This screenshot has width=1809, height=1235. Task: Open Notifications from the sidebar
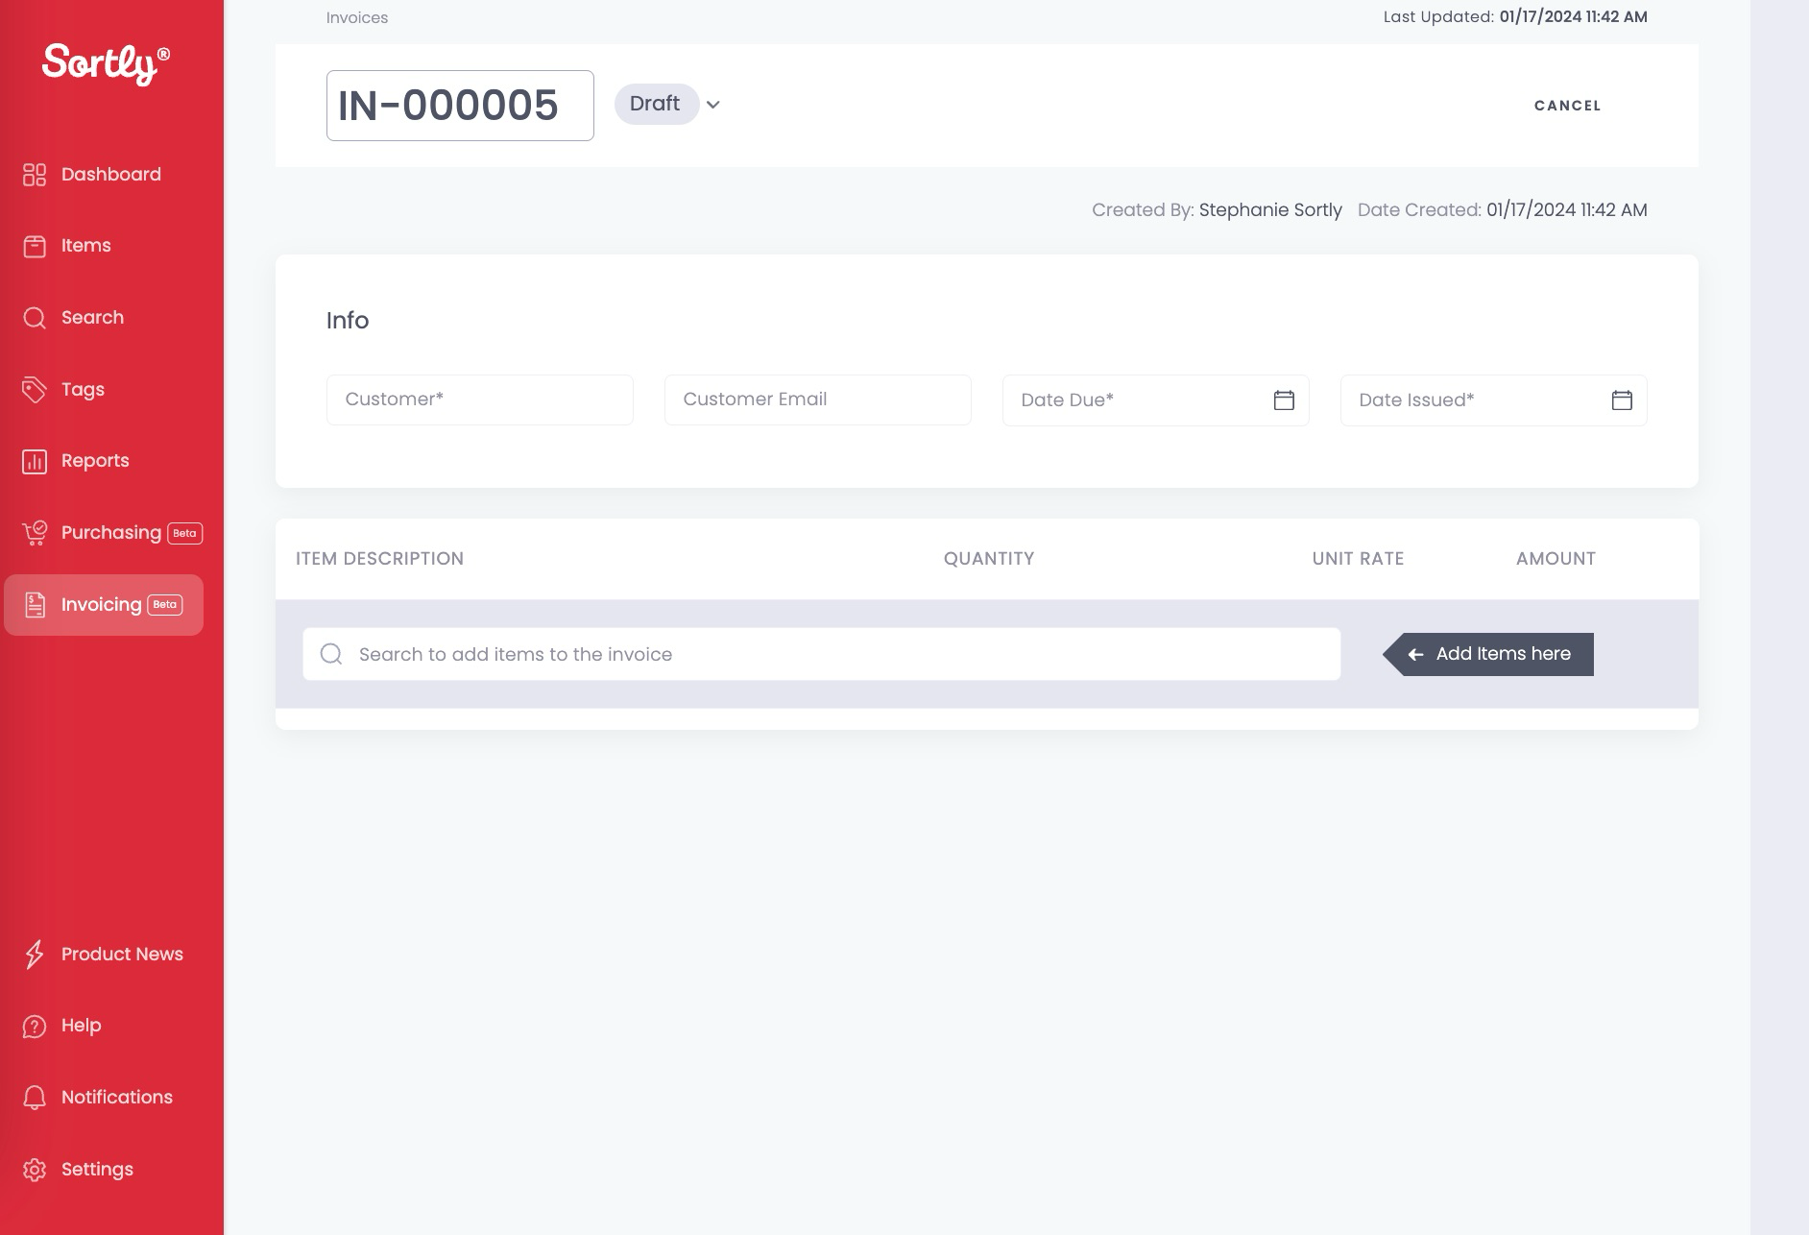(x=115, y=1097)
